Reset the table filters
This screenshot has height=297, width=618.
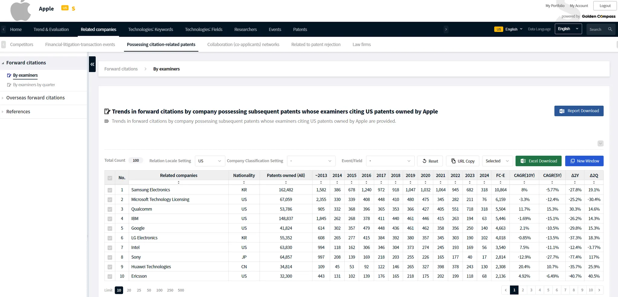coord(430,161)
